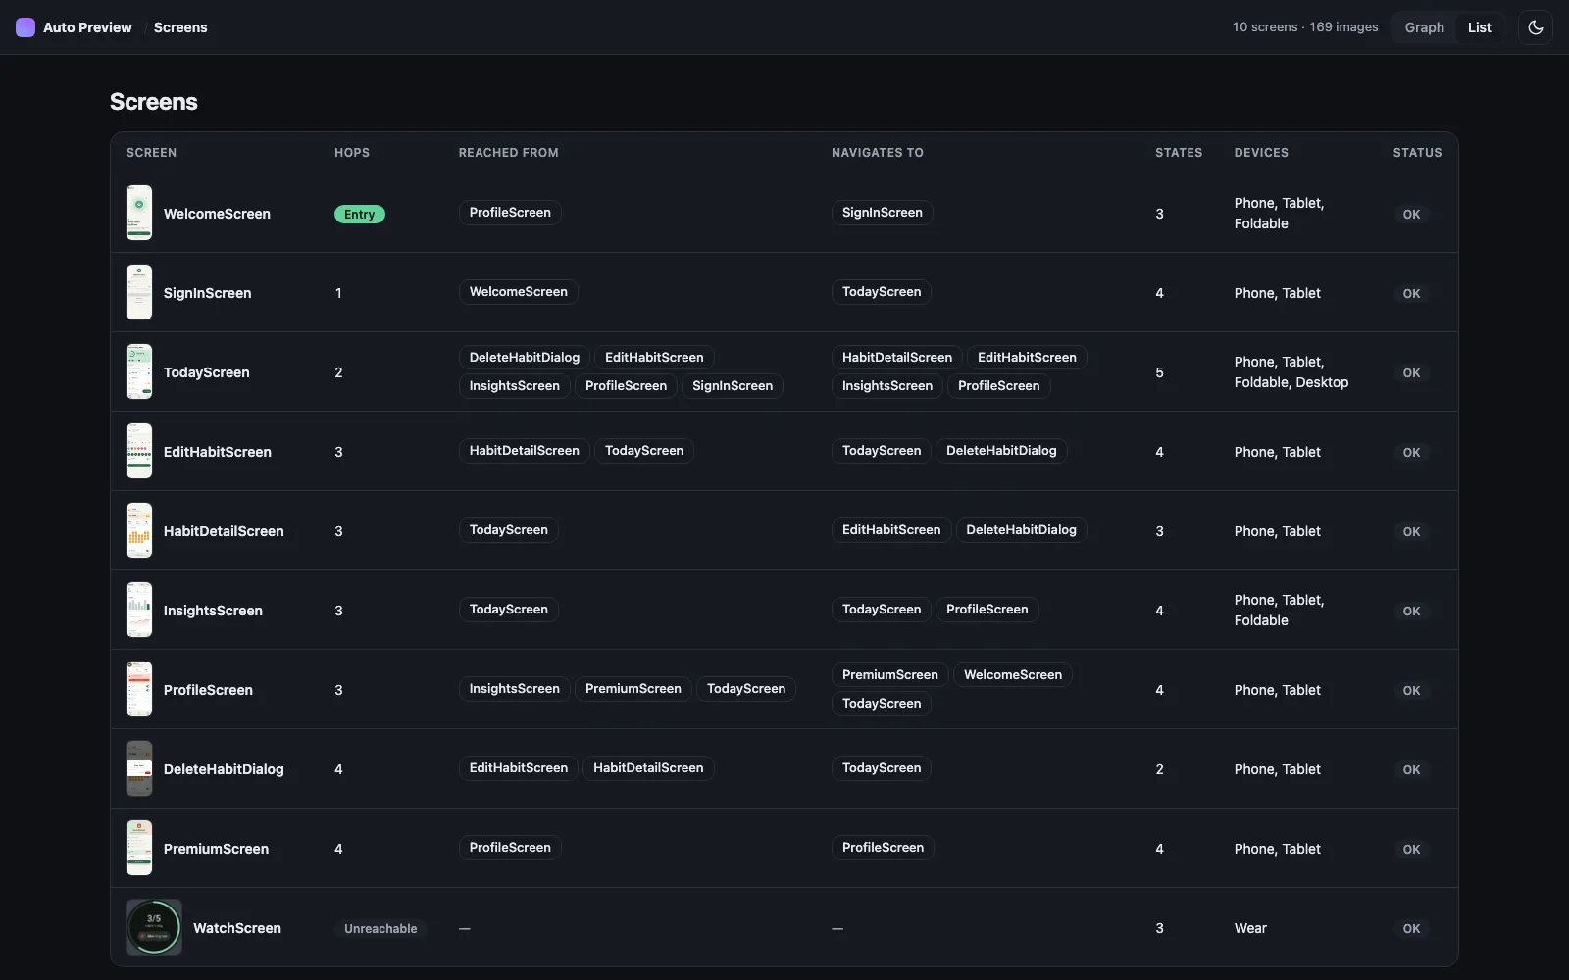Click the NAVIGATES TO column header

(x=878, y=153)
